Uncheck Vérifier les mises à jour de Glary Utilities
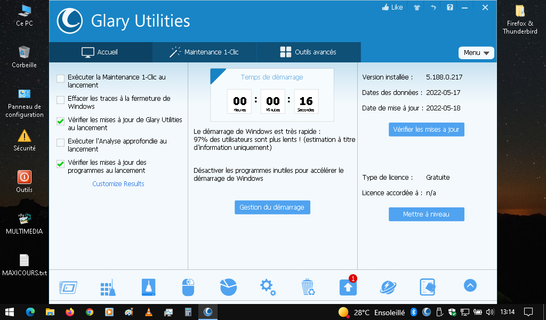Image resolution: width=546 pixels, height=320 pixels. point(61,121)
